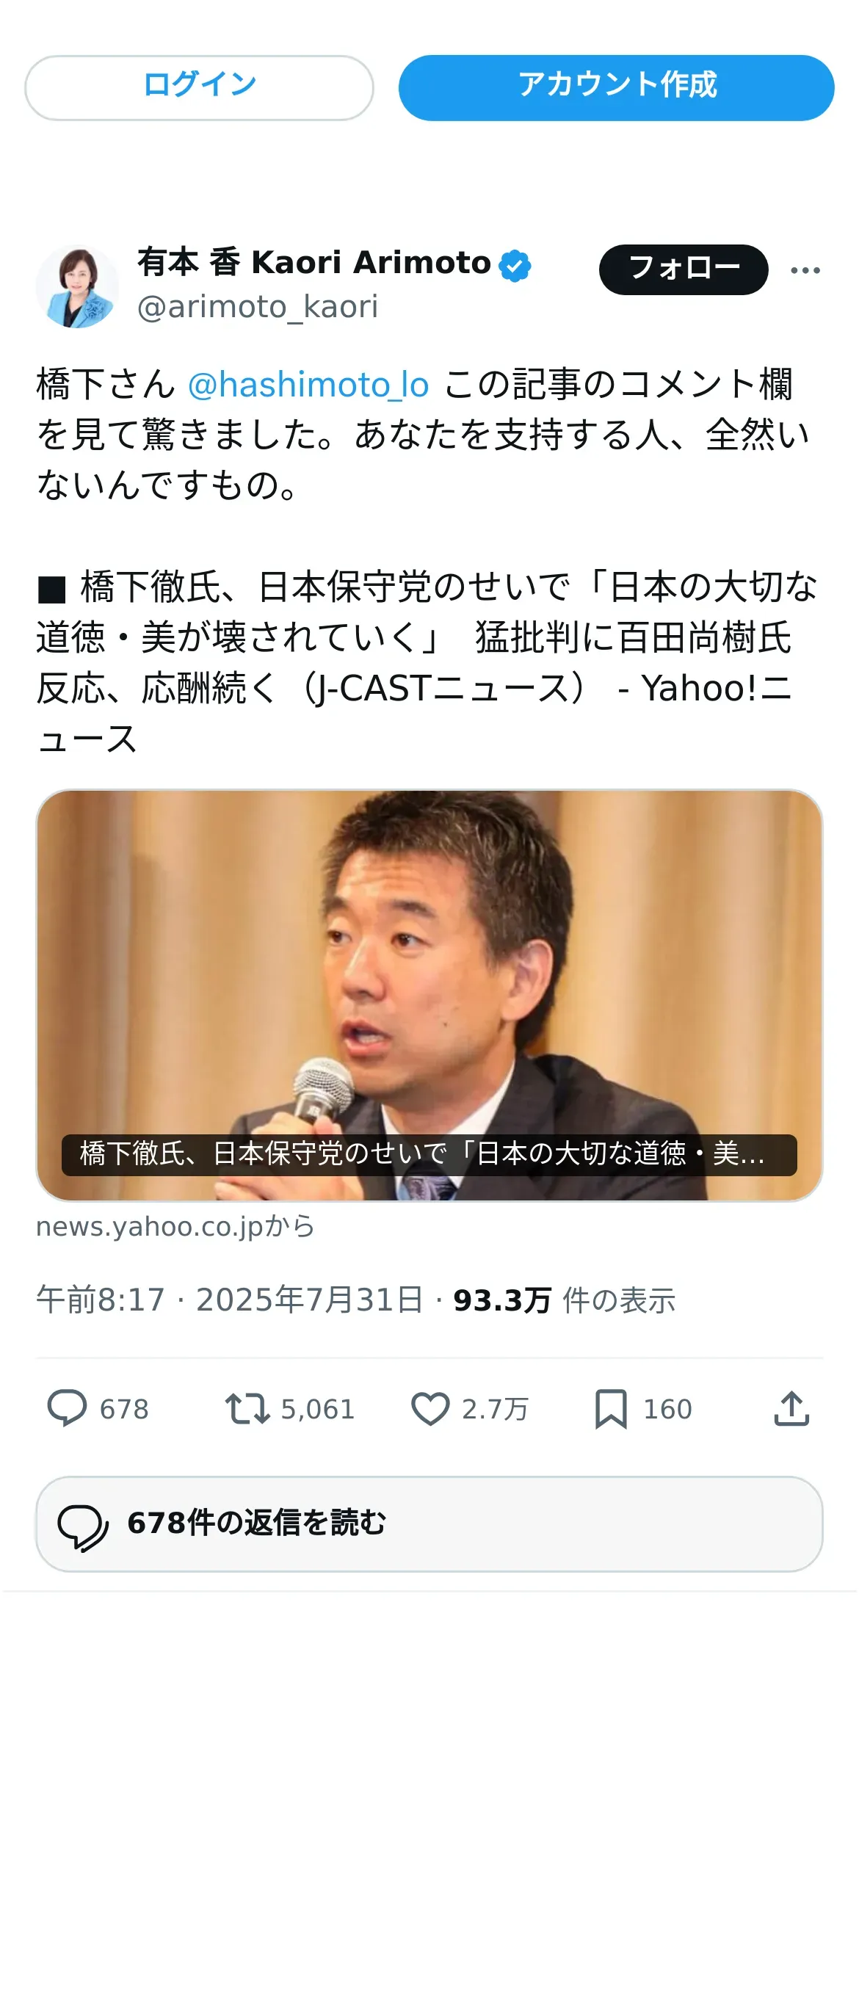This screenshot has width=859, height=2011.
Task: Read the 678件の返信を読む replies
Action: (x=429, y=1523)
